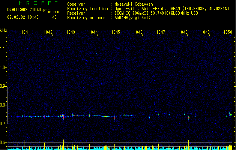Click the HROFFT title text
The width and height of the screenshot is (236, 150).
(38, 3)
